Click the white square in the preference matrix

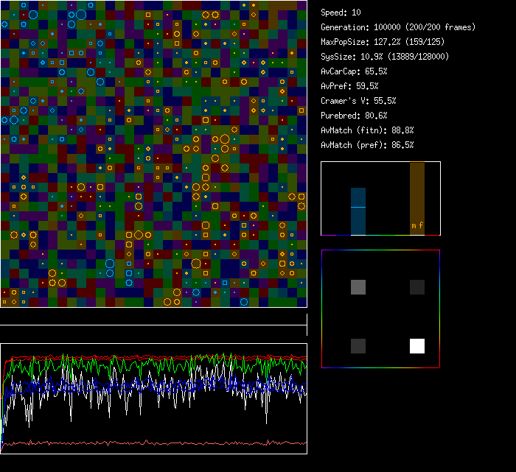point(417,346)
